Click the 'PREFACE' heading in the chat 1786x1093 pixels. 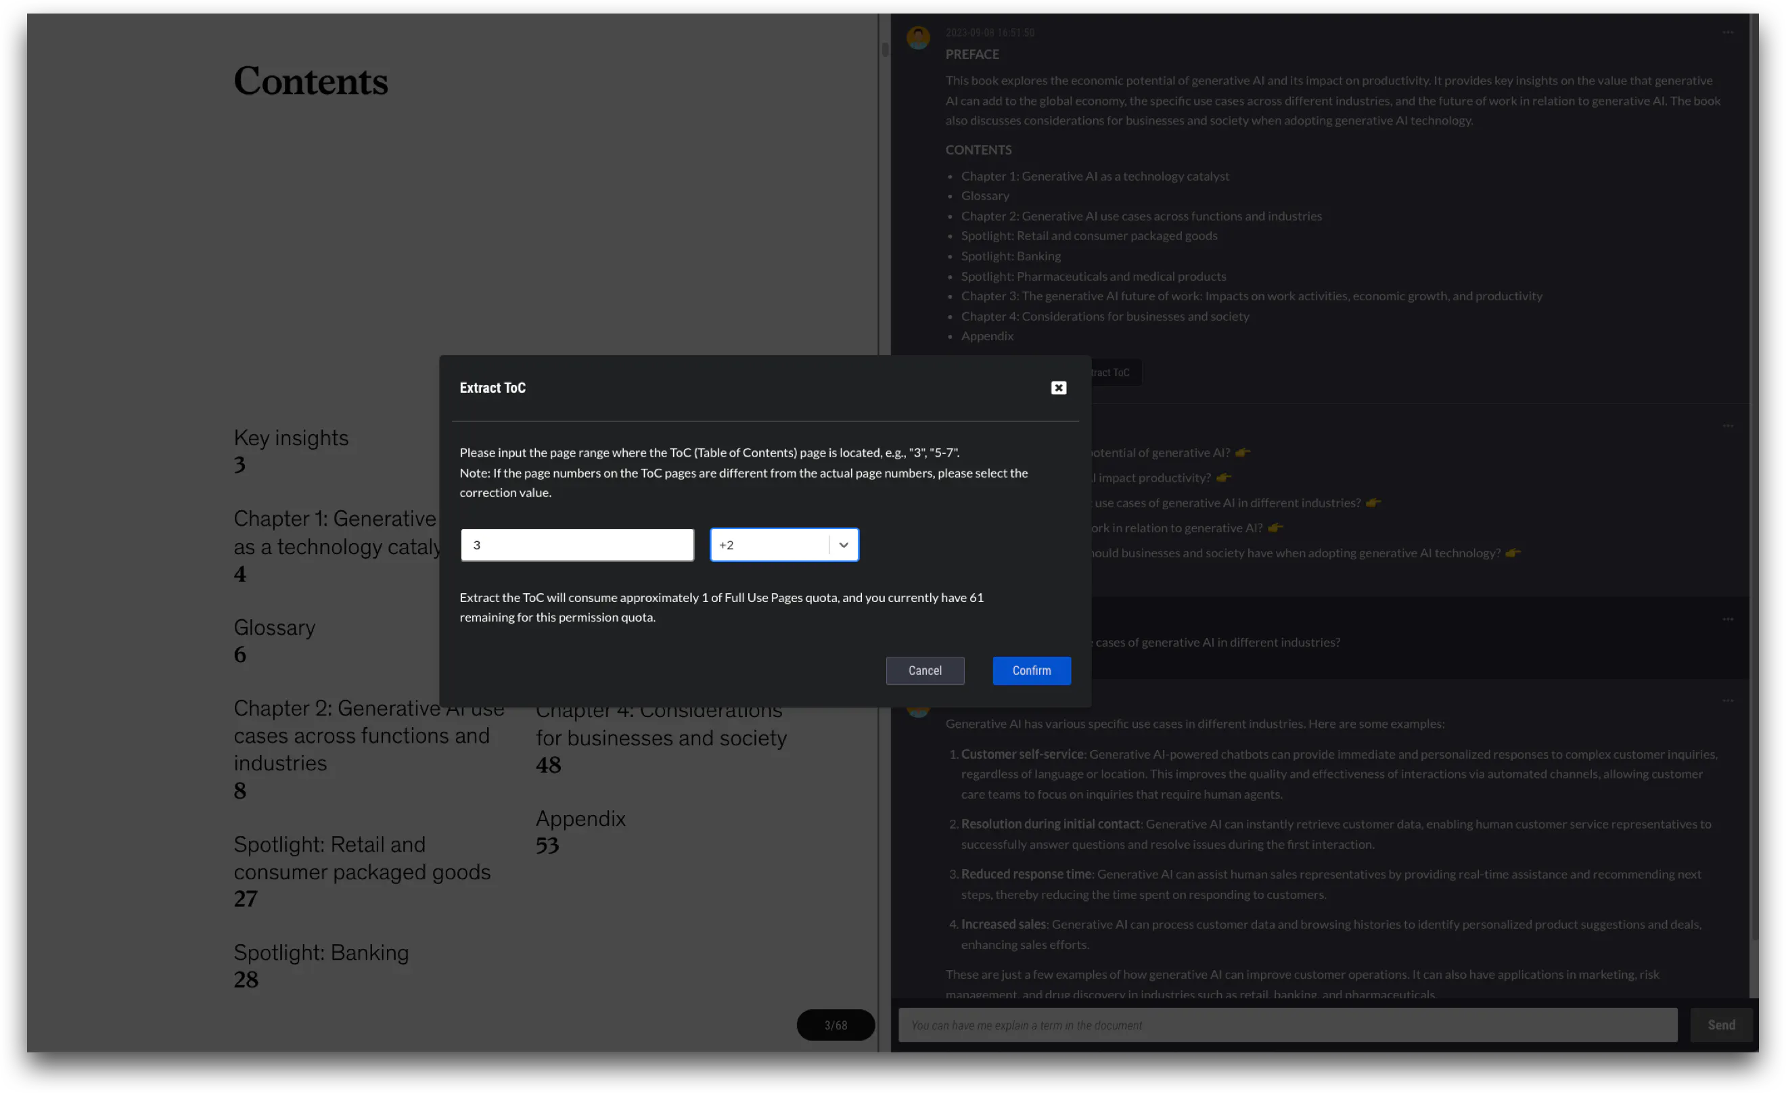[972, 54]
